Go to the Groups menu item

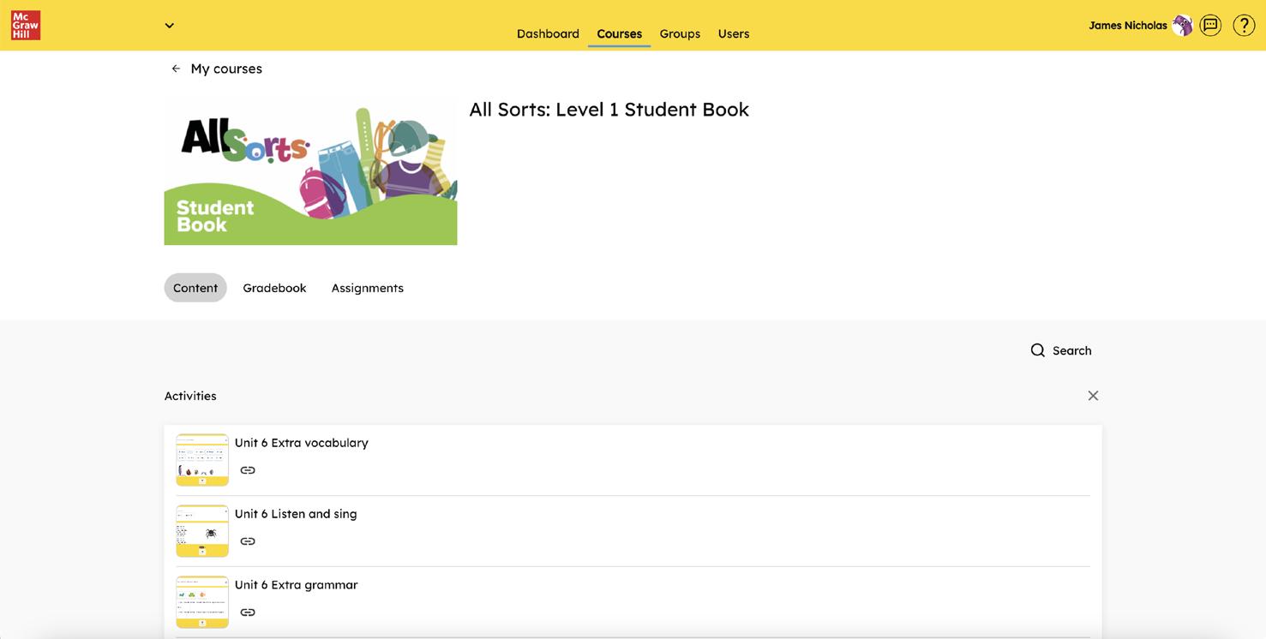(x=680, y=33)
